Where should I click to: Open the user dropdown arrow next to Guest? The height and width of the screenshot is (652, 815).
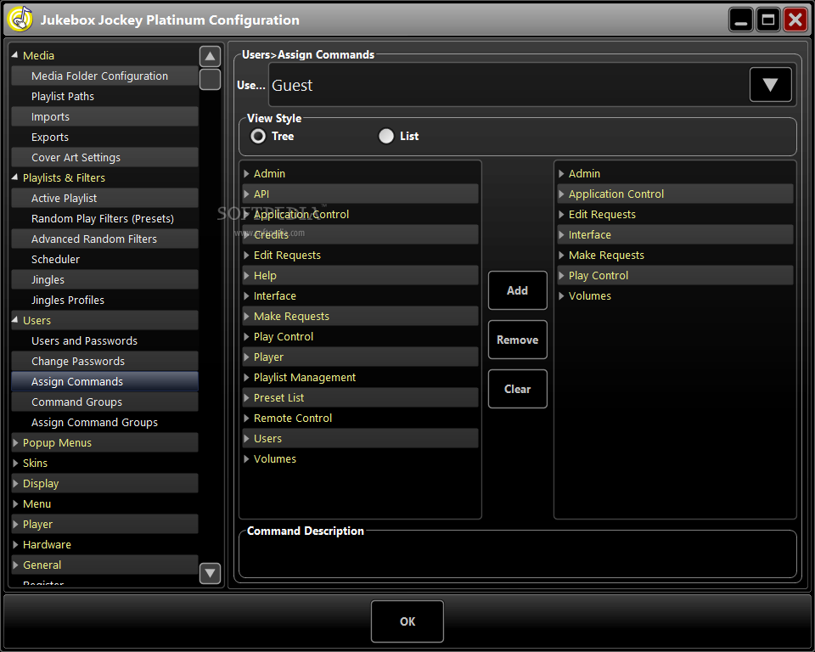point(770,85)
